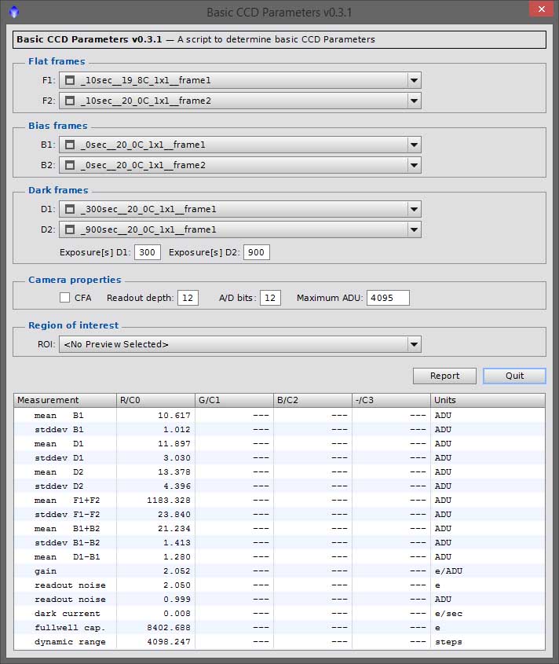
Task: Click the image icon in B1 bias frame selector
Action: pos(70,145)
